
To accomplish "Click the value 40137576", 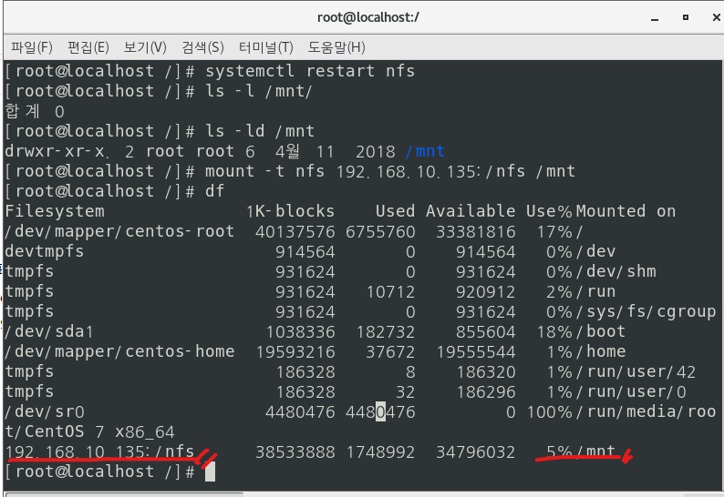I will [x=295, y=232].
